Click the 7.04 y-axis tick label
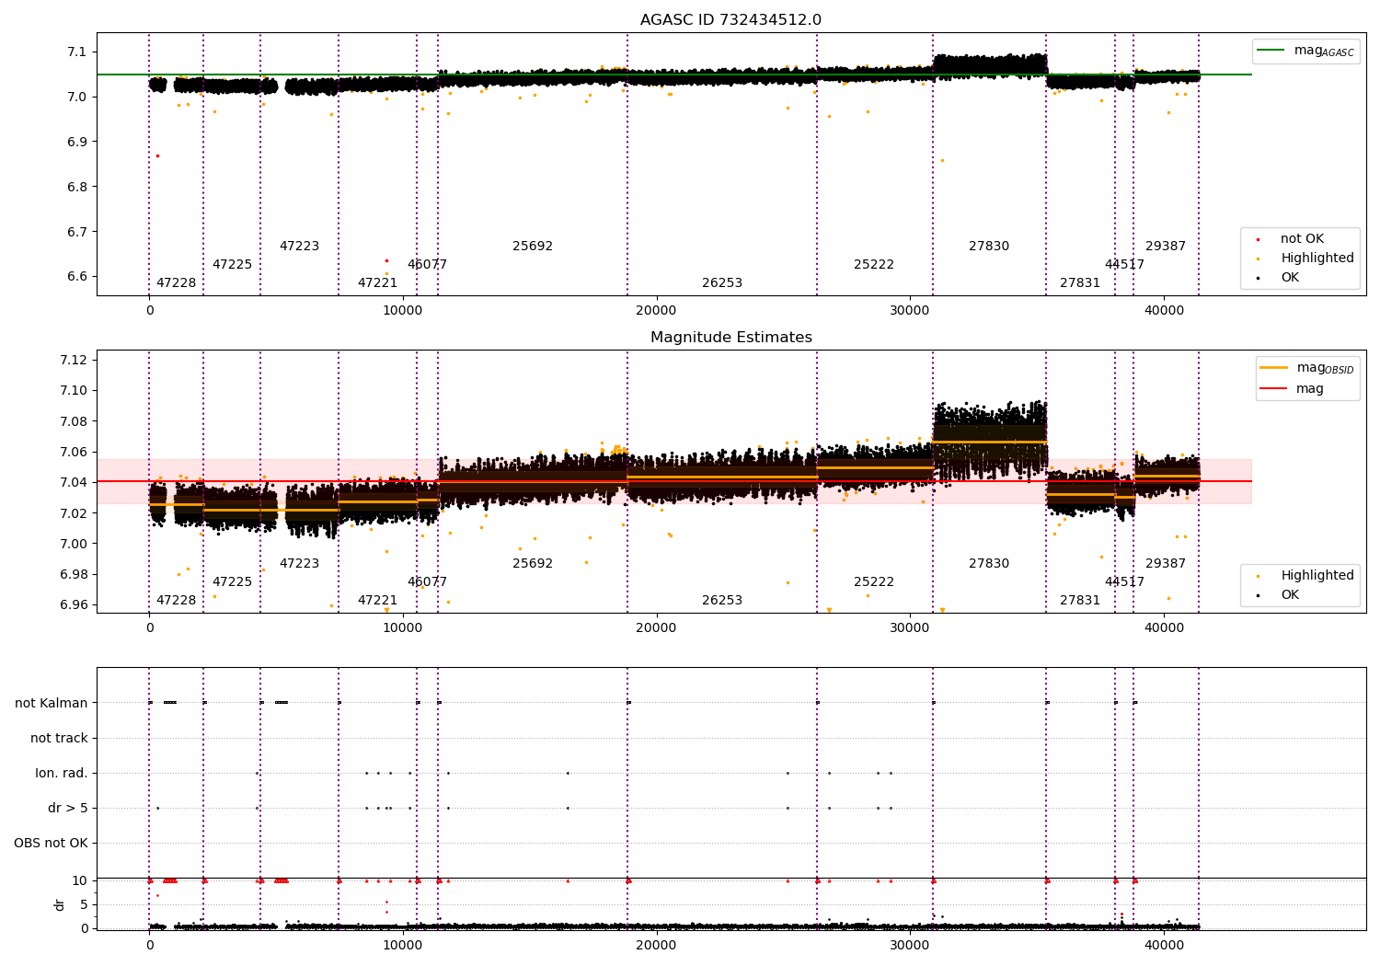The height and width of the screenshot is (966, 1380). 73,482
